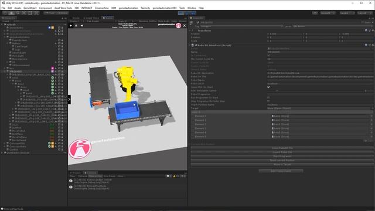Select the Scale tool in toolbar
The image size is (375, 211).
click(x=24, y=13)
